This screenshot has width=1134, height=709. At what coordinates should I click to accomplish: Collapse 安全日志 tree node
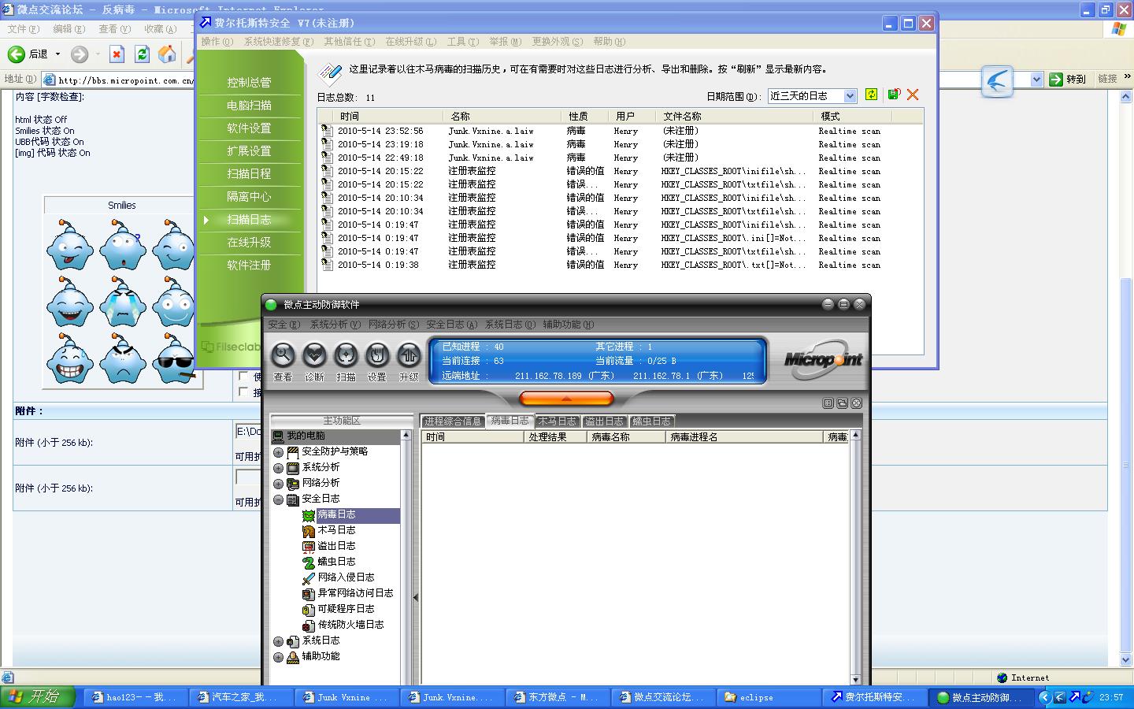[x=278, y=499]
